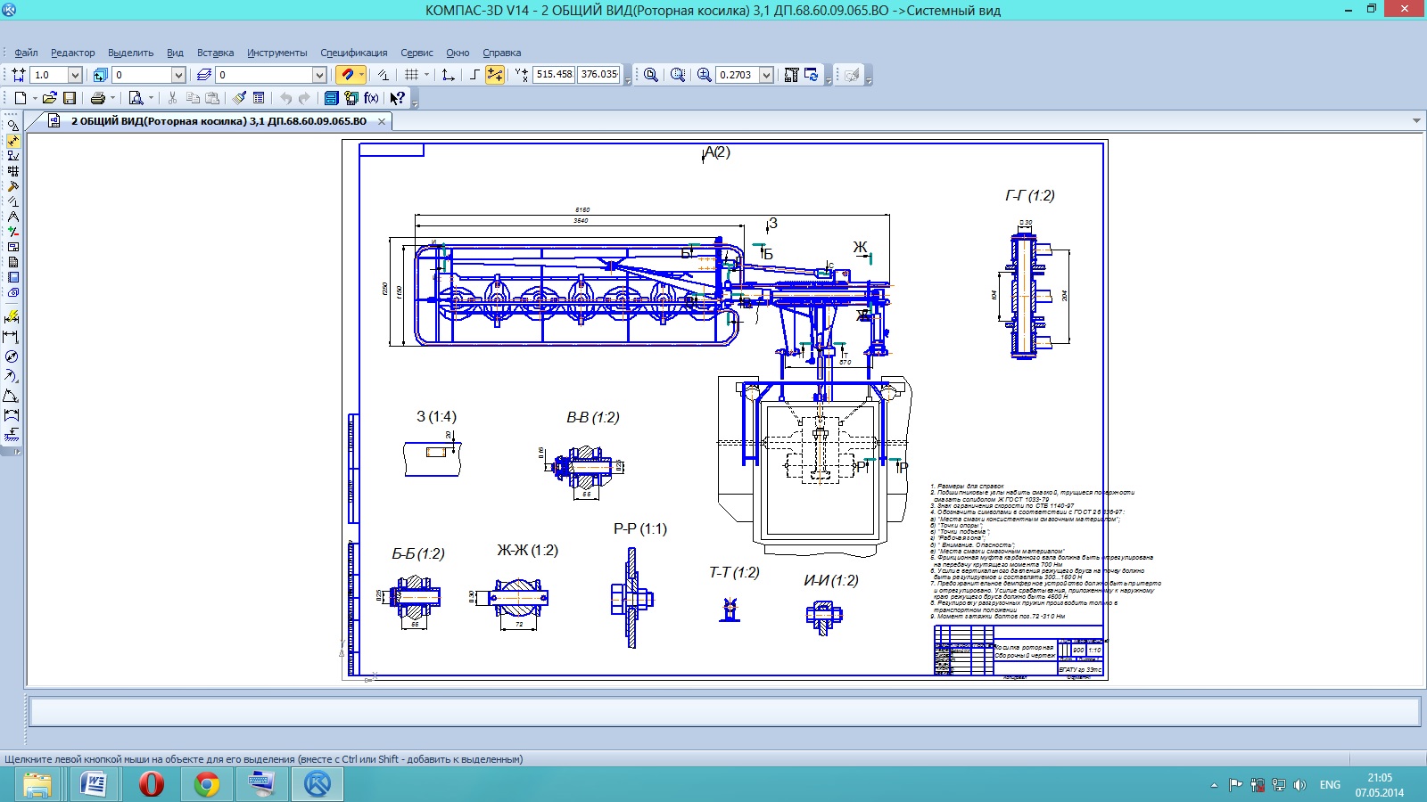Image resolution: width=1427 pixels, height=802 pixels.
Task: Open Microsoft Word from the taskbar
Action: [x=94, y=784]
